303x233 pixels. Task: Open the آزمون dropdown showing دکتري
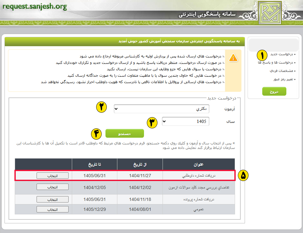[161, 108]
